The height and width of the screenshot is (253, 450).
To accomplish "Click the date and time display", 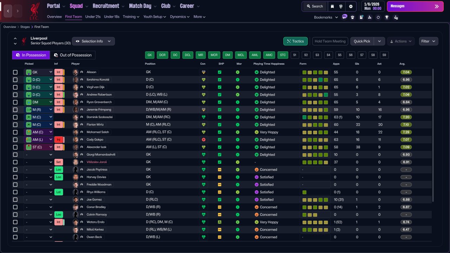I will pos(372,6).
